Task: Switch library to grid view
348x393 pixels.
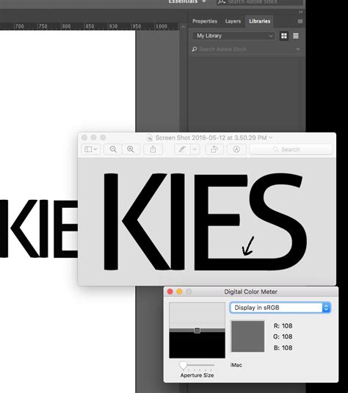Action: [284, 36]
